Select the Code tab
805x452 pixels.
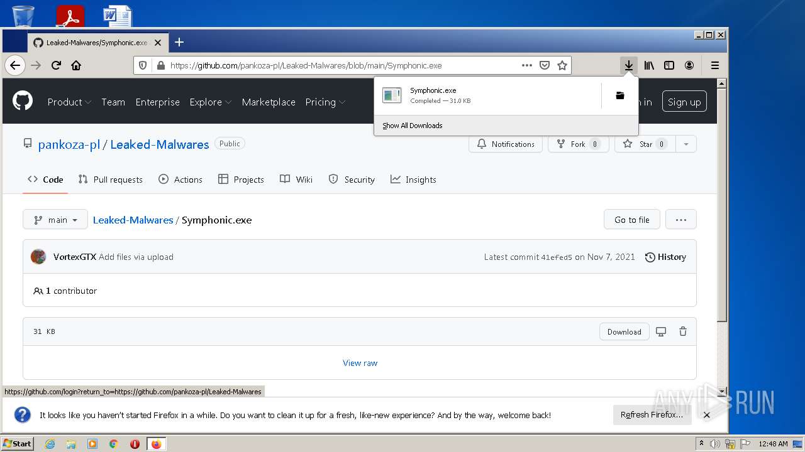coord(45,180)
